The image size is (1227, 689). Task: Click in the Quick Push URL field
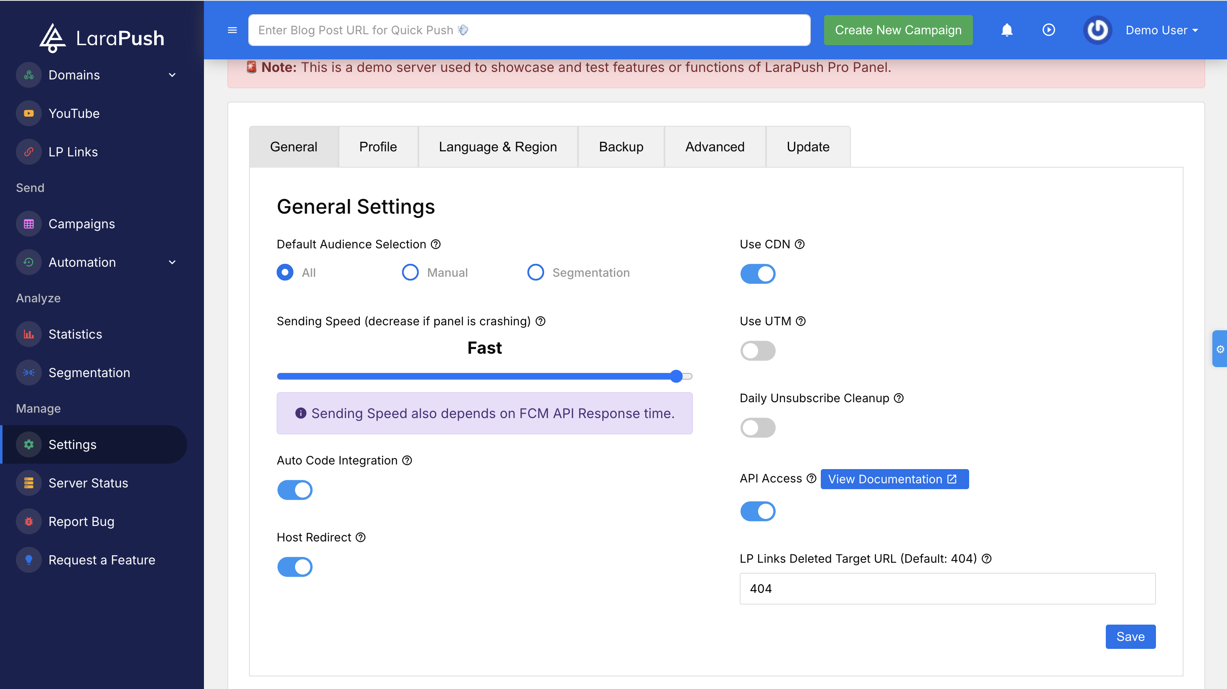[529, 30]
